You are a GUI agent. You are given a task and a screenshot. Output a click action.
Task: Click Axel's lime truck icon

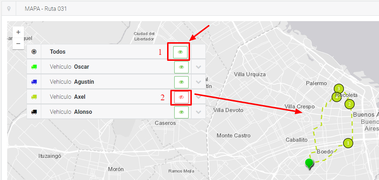34,97
